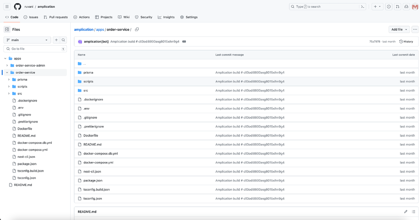Select .gitignore in sidebar tree

[24, 115]
